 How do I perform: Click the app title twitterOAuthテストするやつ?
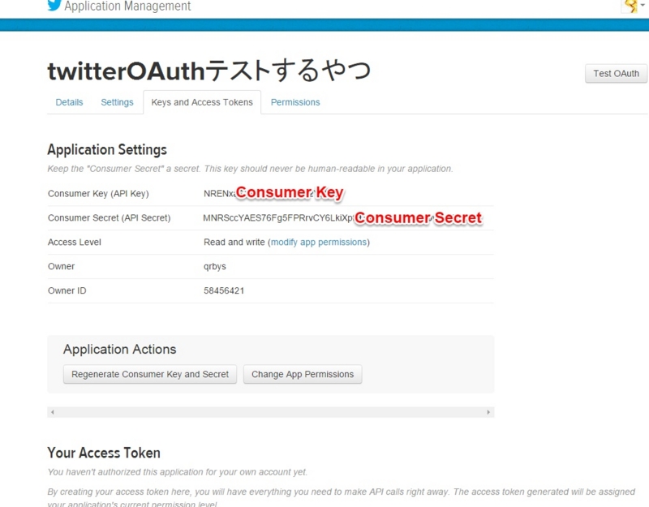pyautogui.click(x=209, y=71)
